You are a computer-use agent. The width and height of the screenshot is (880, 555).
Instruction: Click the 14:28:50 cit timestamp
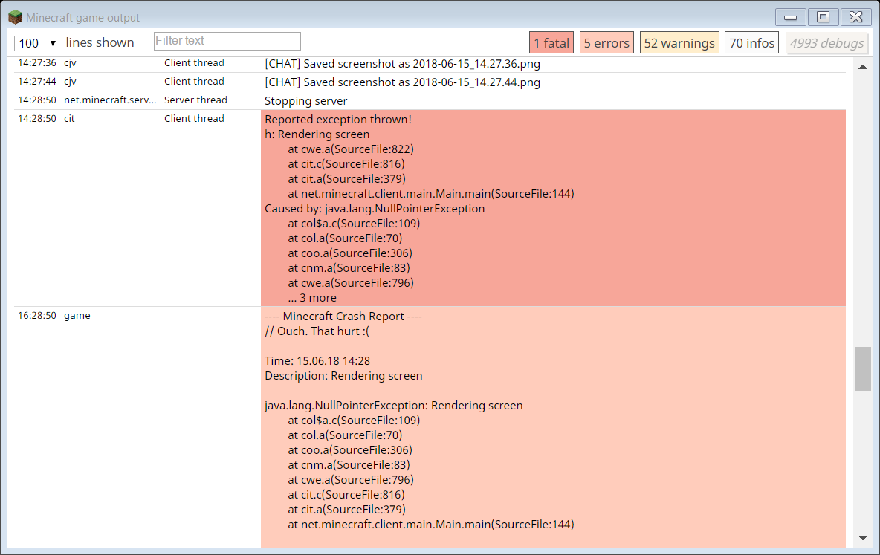pyautogui.click(x=37, y=118)
